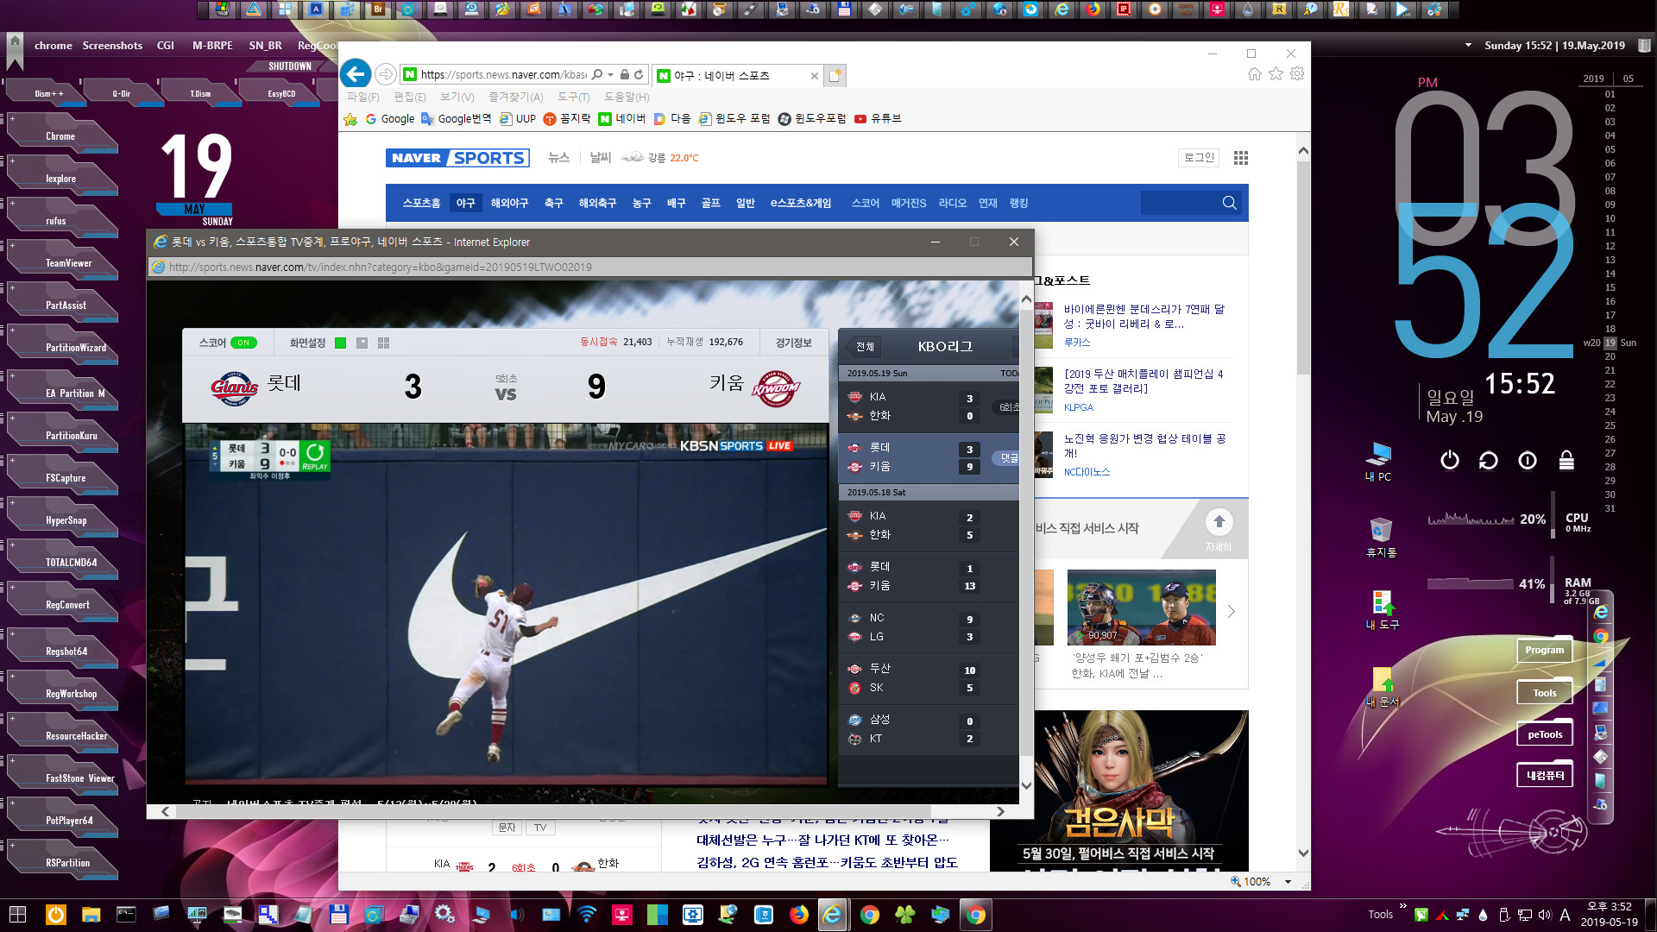The width and height of the screenshot is (1657, 932).
Task: Open 내 도구 desktop icon
Action: point(1382,609)
